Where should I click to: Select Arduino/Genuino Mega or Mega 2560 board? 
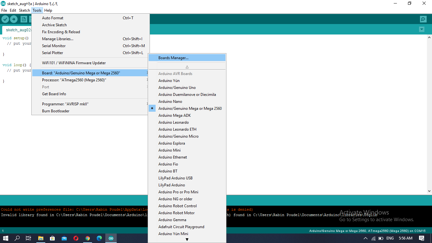(x=190, y=109)
